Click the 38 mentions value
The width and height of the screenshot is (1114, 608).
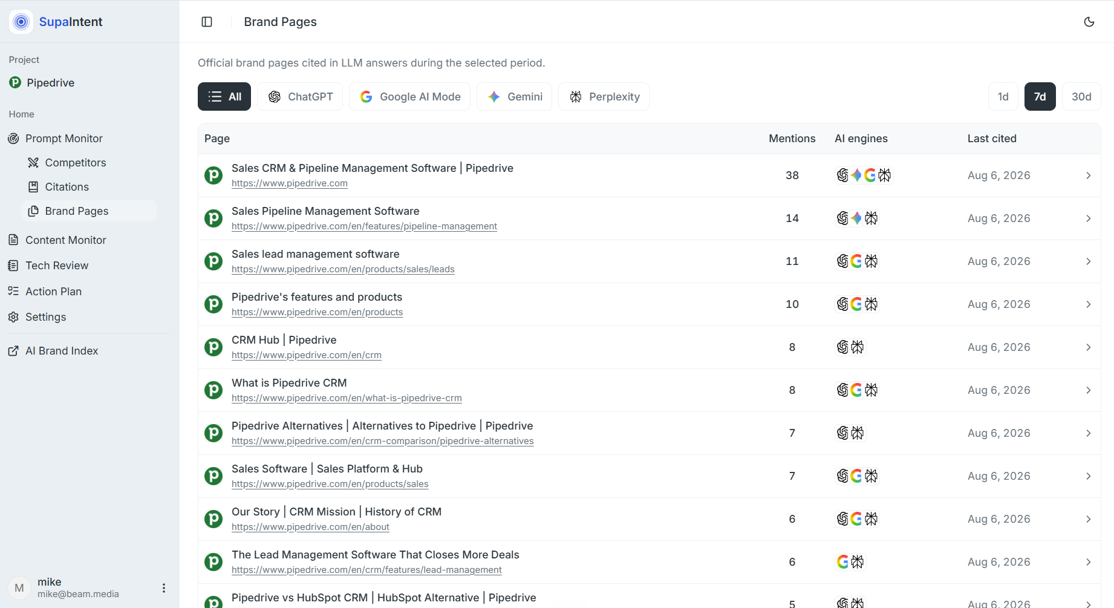pos(792,175)
